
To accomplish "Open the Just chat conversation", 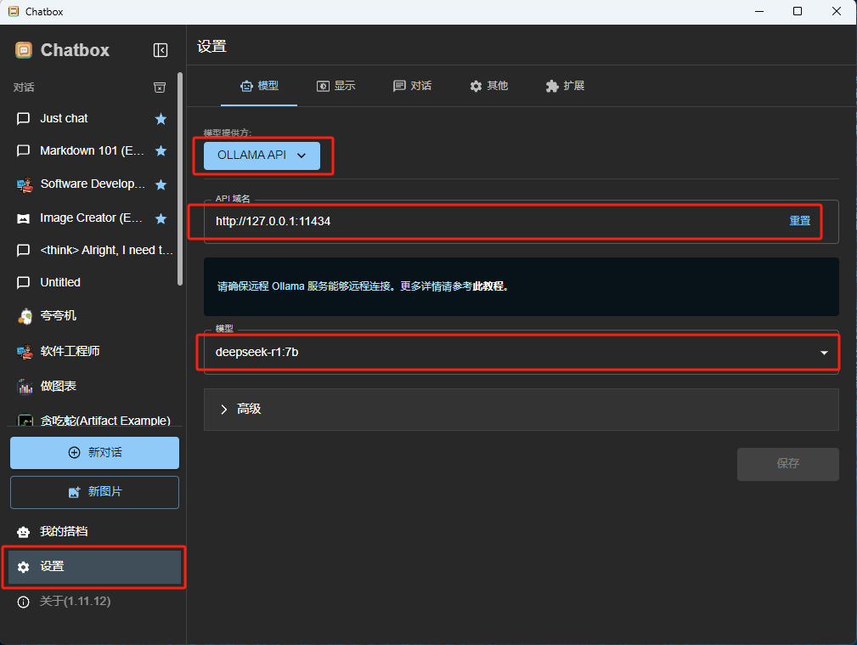I will pos(92,119).
